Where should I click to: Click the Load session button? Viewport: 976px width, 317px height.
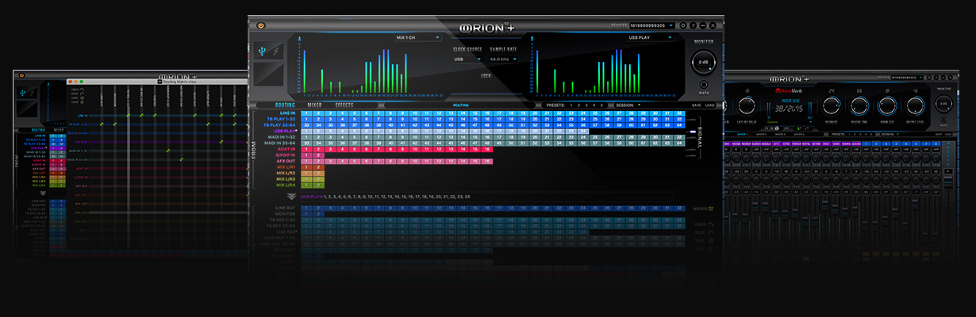[x=710, y=105]
